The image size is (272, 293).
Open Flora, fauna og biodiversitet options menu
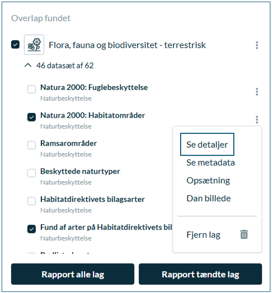[257, 45]
